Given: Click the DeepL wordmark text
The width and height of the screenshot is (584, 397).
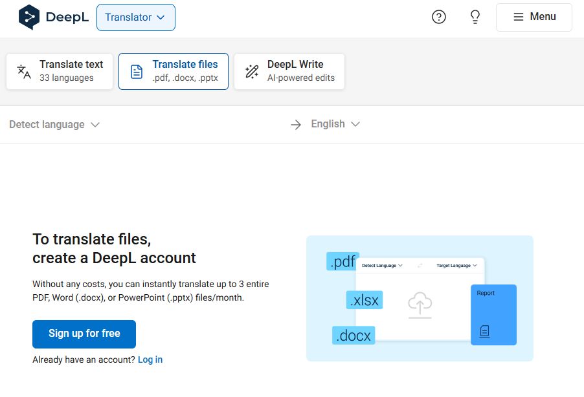Looking at the screenshot, I should point(67,17).
